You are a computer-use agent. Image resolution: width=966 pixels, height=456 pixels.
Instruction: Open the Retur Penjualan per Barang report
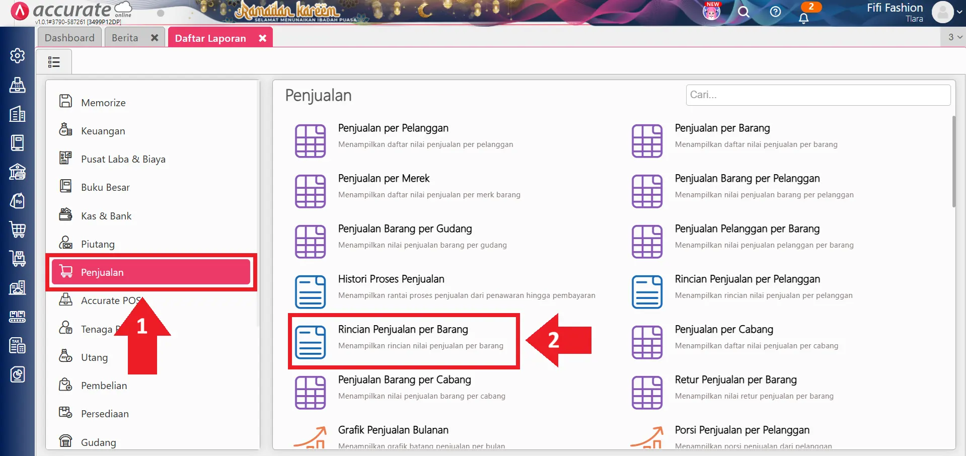pyautogui.click(x=735, y=379)
